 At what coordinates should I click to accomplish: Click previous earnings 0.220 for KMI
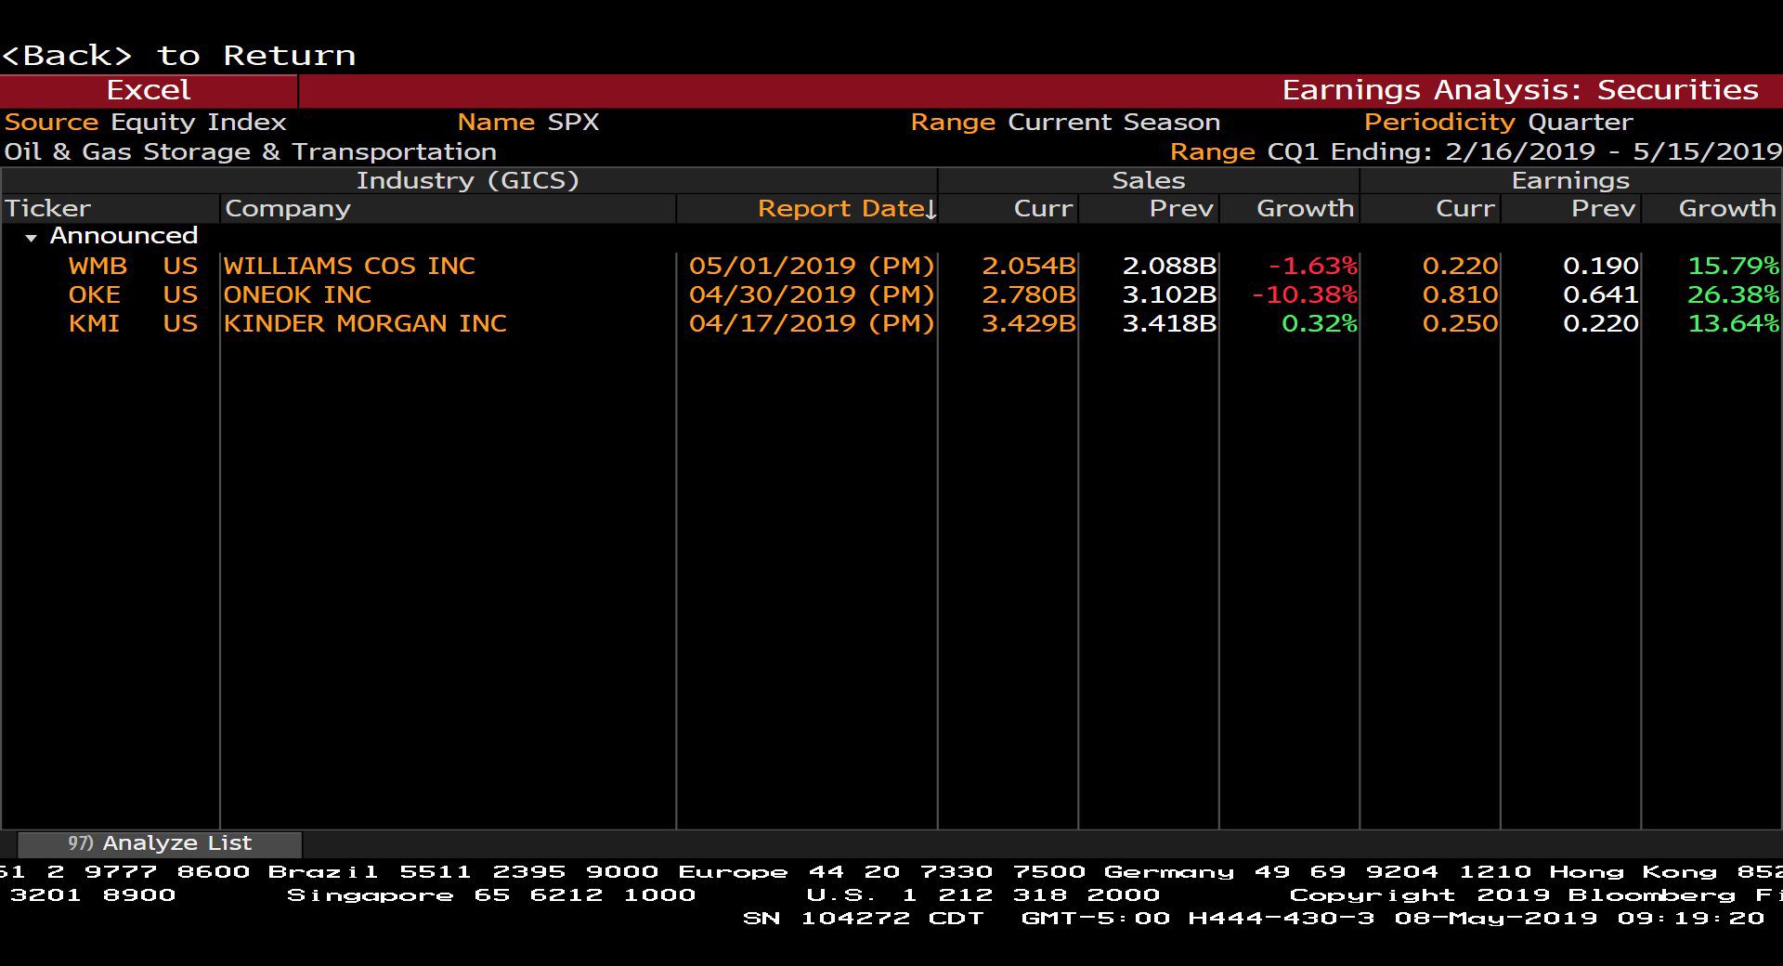(x=1601, y=323)
